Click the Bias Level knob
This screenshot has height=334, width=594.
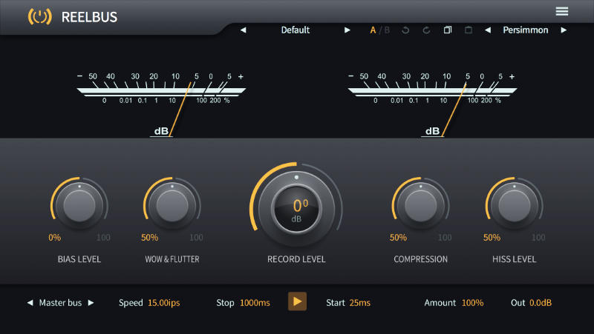click(79, 206)
